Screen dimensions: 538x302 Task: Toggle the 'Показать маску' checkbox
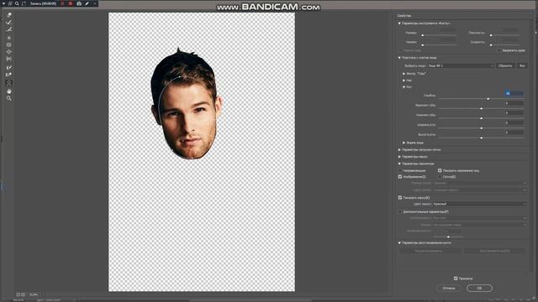click(x=400, y=198)
